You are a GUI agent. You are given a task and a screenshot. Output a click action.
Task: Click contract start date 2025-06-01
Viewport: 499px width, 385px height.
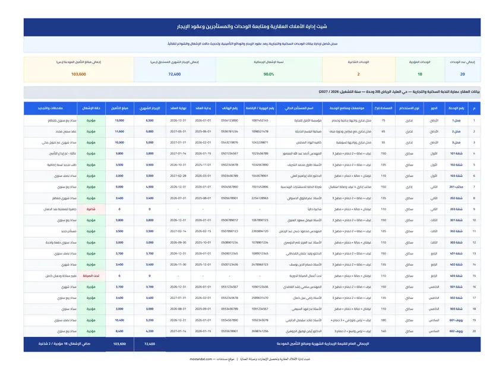203,132
